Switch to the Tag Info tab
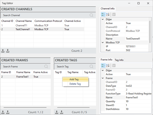 119,60
